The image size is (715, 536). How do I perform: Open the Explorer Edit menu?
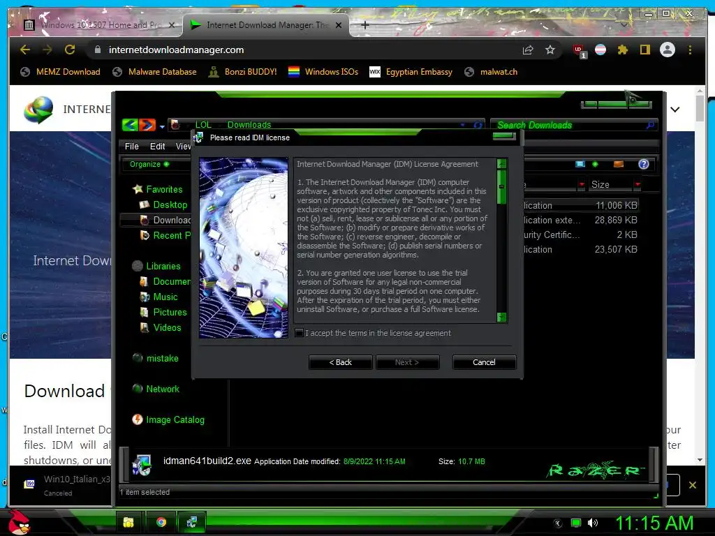(x=157, y=147)
